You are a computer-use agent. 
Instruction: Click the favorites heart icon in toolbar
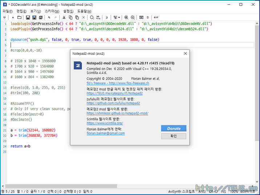4,17
